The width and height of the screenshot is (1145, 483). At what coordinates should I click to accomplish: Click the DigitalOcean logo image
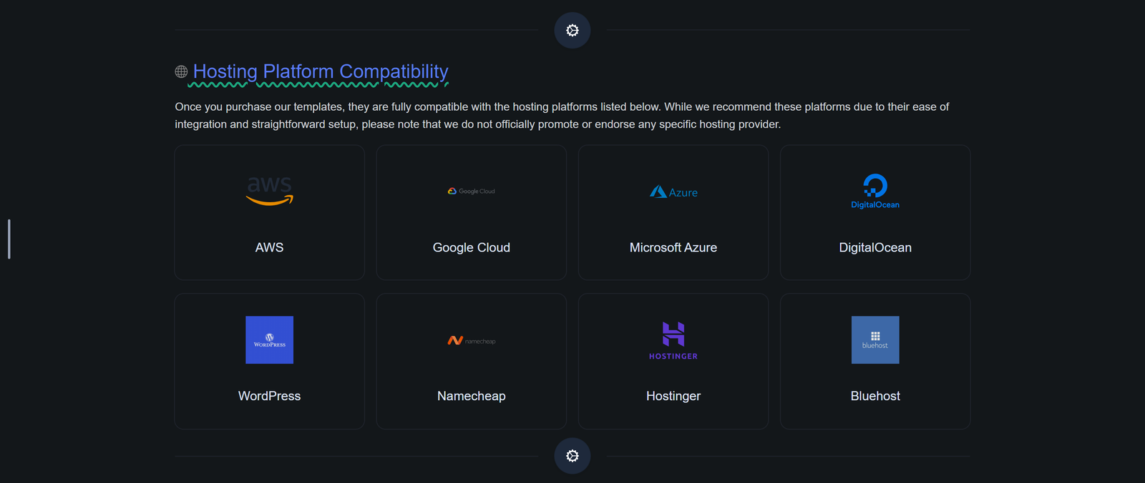pos(875,191)
